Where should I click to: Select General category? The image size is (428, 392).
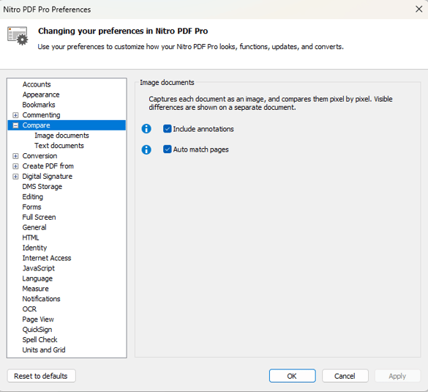(x=34, y=227)
